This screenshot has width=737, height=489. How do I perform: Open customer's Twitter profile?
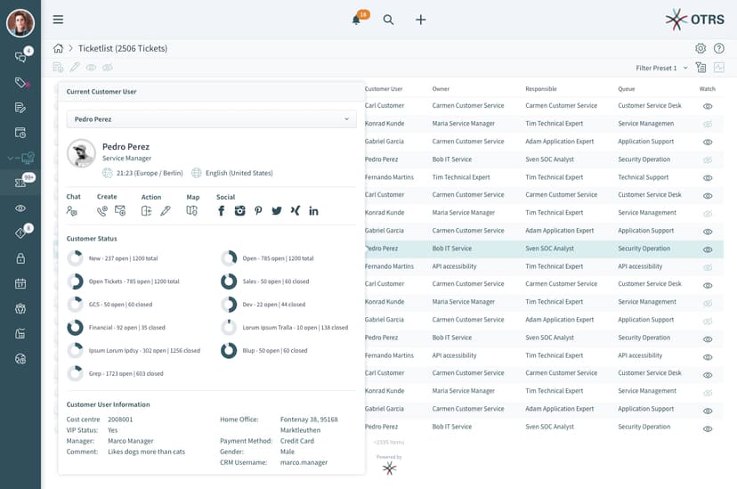[276, 211]
